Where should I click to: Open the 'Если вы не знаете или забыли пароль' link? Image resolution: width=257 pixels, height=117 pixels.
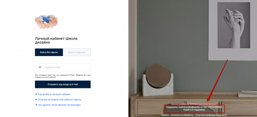tap(60, 100)
